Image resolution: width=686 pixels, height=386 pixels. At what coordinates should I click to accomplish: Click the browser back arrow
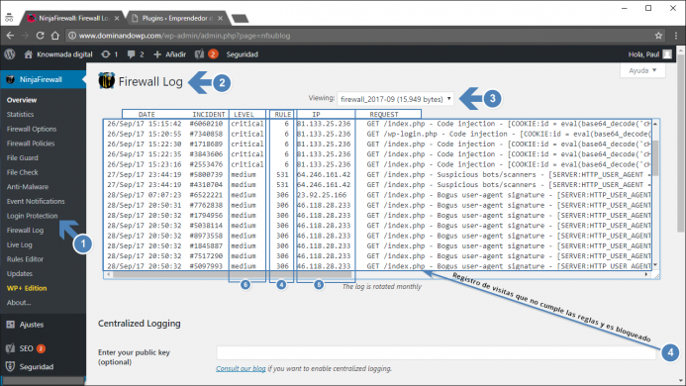point(10,36)
